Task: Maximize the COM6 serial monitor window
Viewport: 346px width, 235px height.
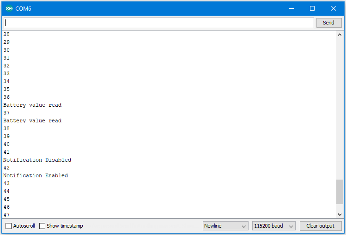Action: coord(312,8)
